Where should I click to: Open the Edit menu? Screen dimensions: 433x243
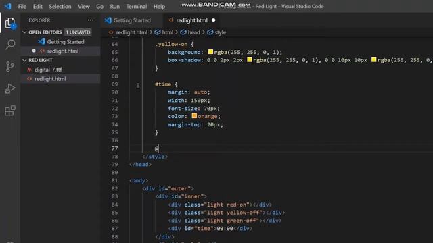38,6
